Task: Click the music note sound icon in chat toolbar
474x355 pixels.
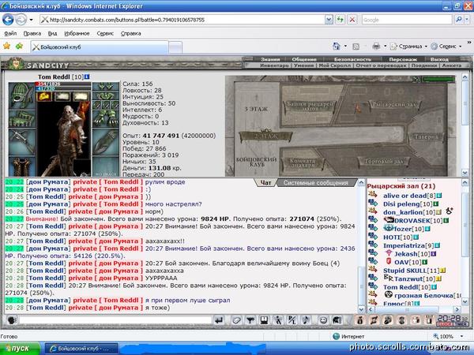Action: (x=306, y=320)
